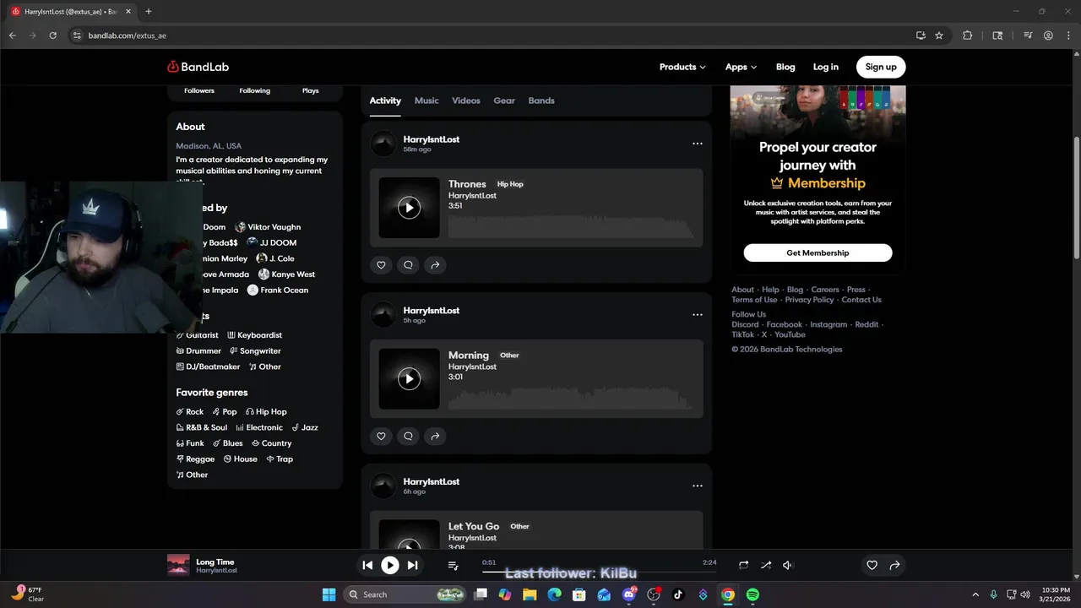Switch to the Videos tab

466,100
